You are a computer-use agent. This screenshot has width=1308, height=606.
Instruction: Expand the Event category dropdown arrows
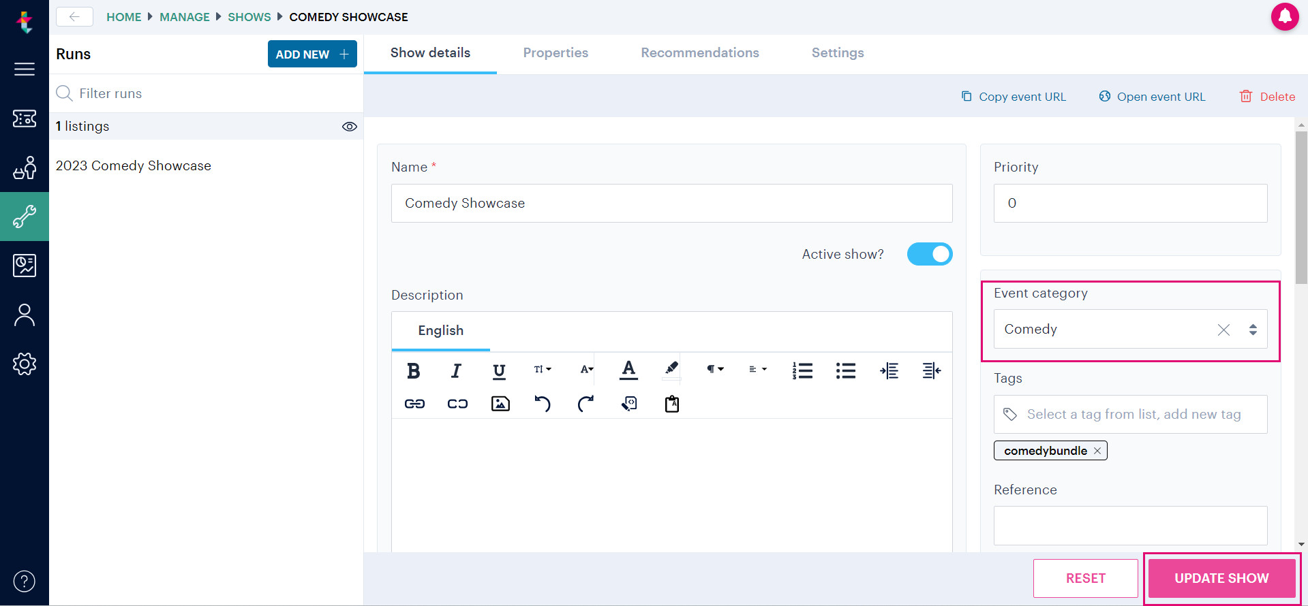pos(1253,330)
